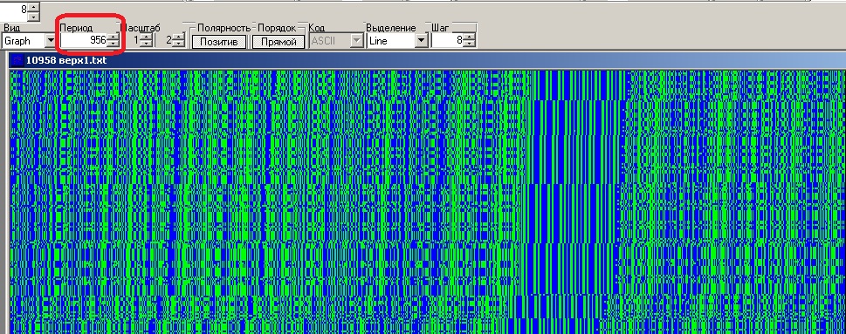Image resolution: width=846 pixels, height=334 pixels.
Task: Toggle the Прямой order button
Action: 278,42
